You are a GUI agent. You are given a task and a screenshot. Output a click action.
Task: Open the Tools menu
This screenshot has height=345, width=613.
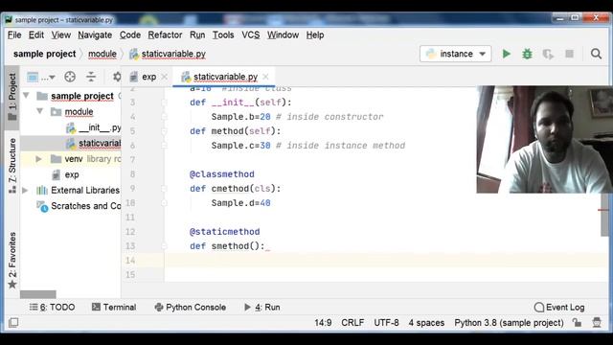click(223, 34)
